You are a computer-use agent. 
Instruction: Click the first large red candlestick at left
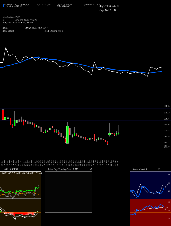3,114
